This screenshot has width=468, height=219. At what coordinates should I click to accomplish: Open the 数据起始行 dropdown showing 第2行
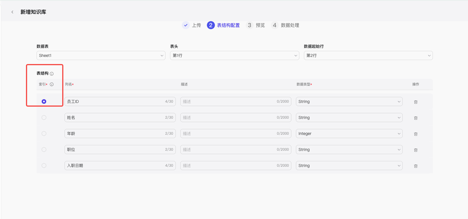[x=368, y=55]
